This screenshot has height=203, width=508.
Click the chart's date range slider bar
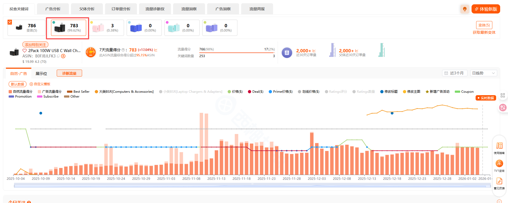pos(252,185)
